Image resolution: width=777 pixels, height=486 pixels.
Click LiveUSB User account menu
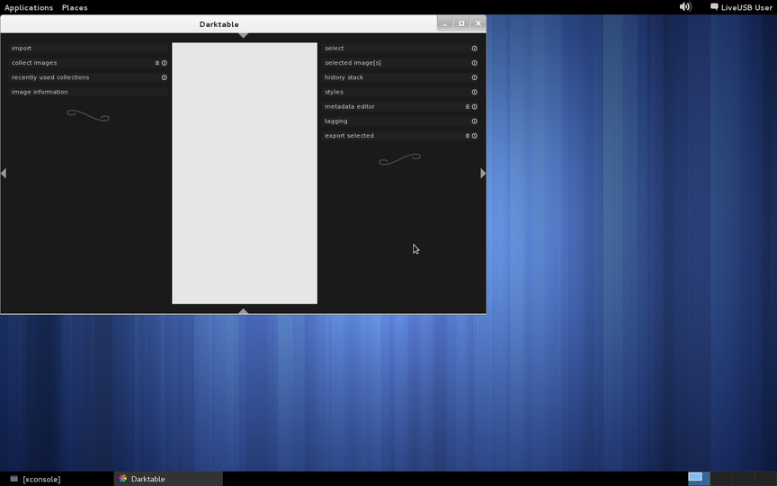[741, 7]
